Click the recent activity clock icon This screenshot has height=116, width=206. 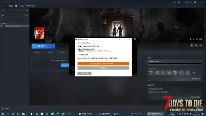click(25, 15)
